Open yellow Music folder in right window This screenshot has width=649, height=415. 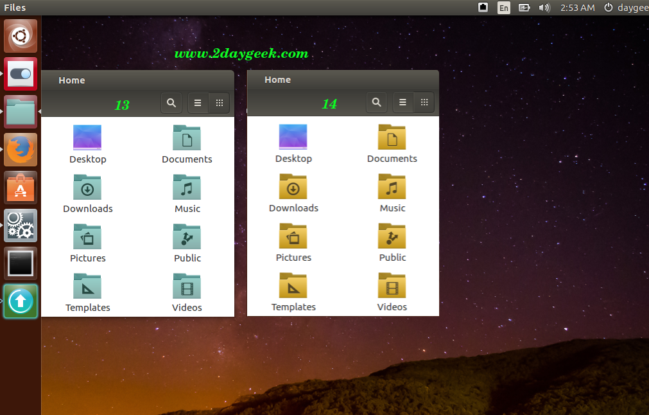point(392,186)
